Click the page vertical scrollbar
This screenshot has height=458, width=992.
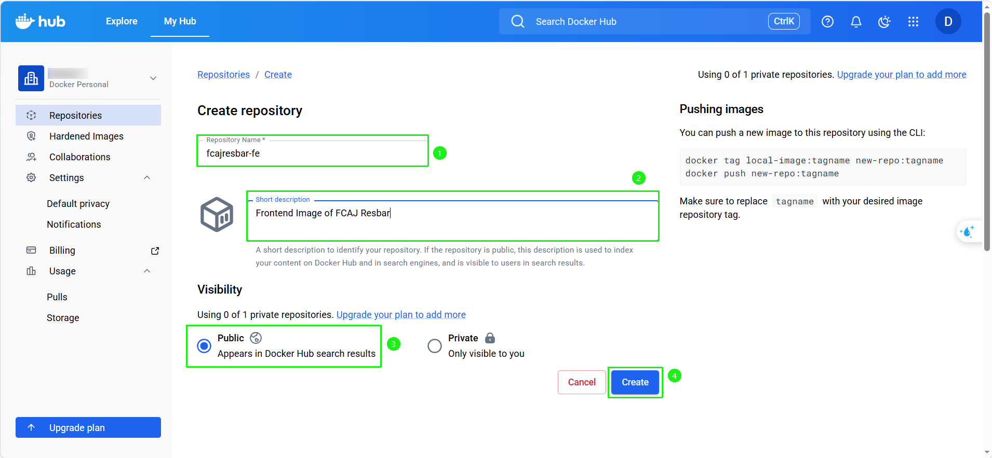(987, 131)
